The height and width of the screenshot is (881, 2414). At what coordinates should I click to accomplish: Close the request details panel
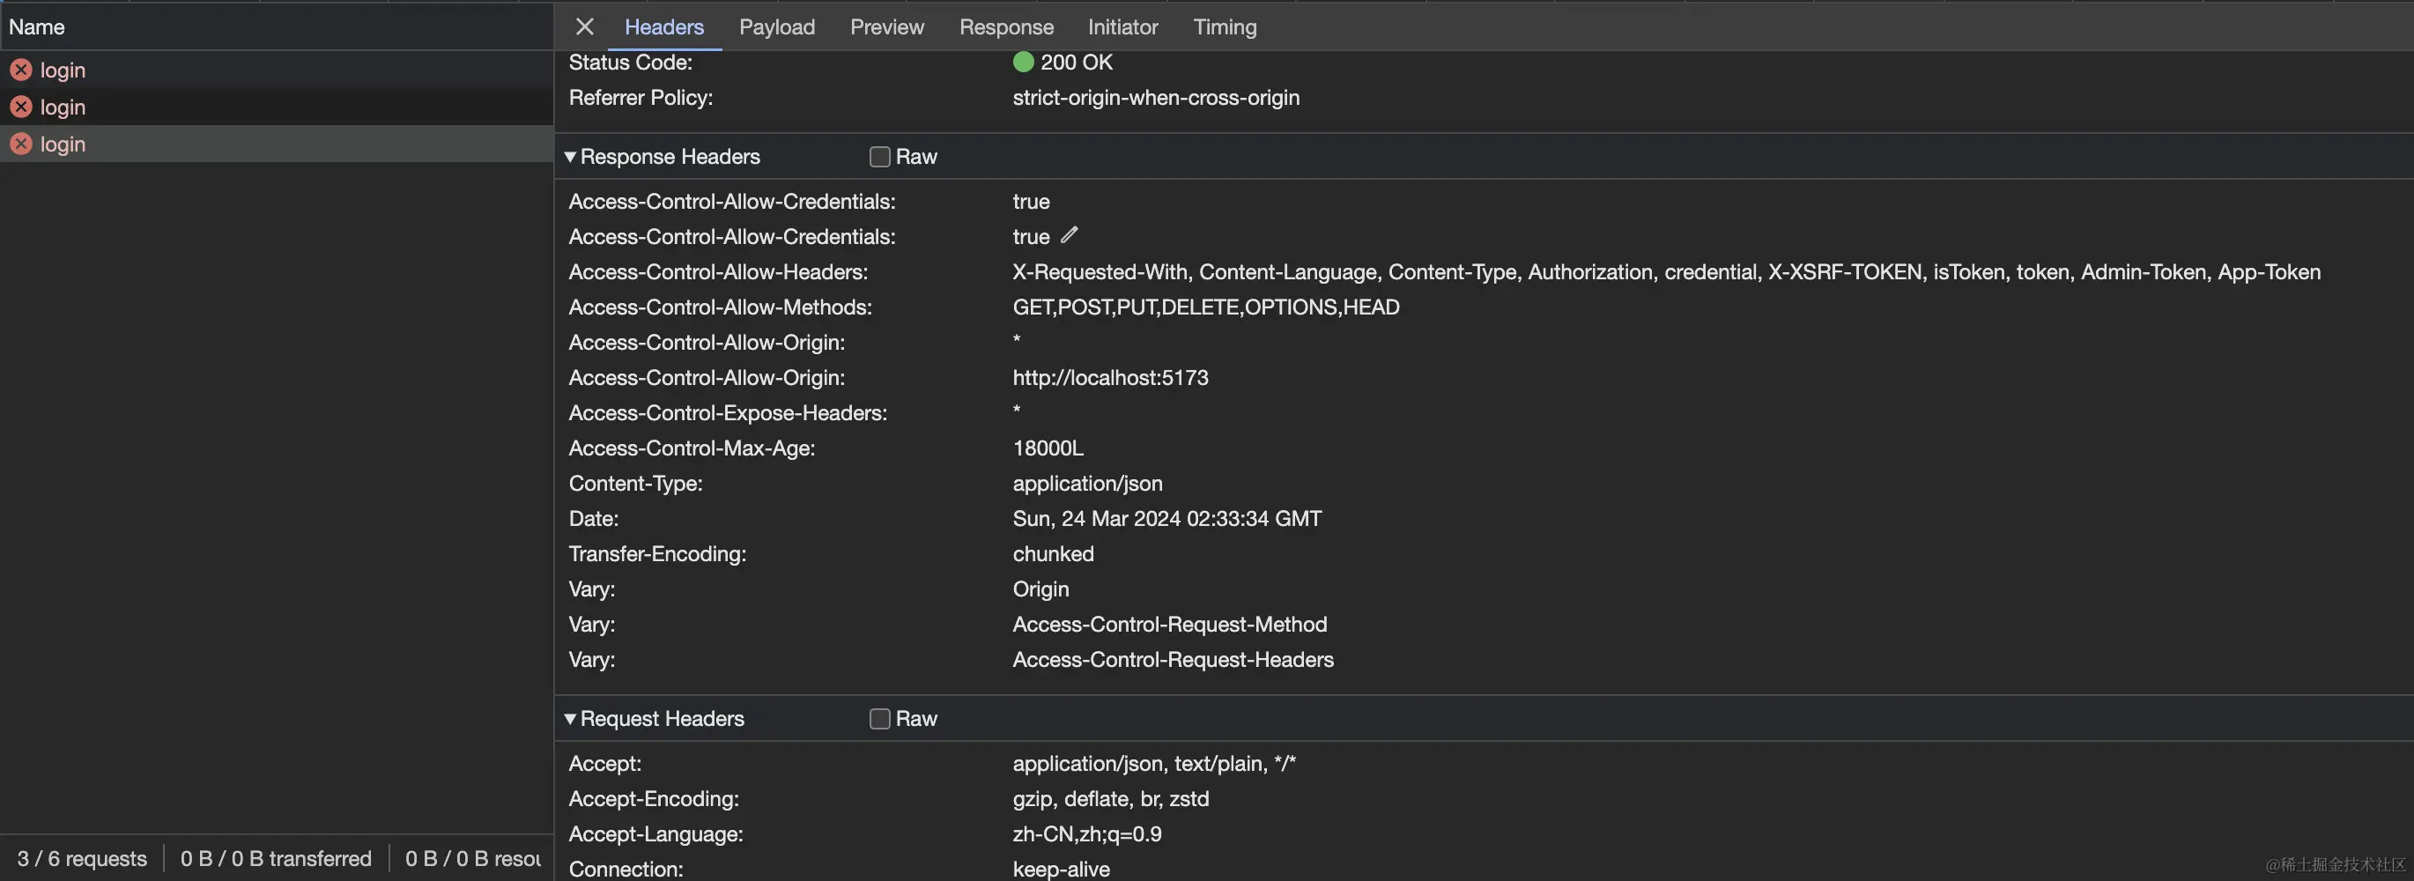(x=585, y=26)
